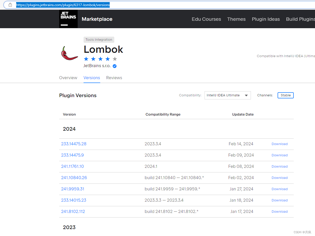The width and height of the screenshot is (315, 236).
Task: Click the build 241.8102 compatibility range cell
Action: click(171, 212)
